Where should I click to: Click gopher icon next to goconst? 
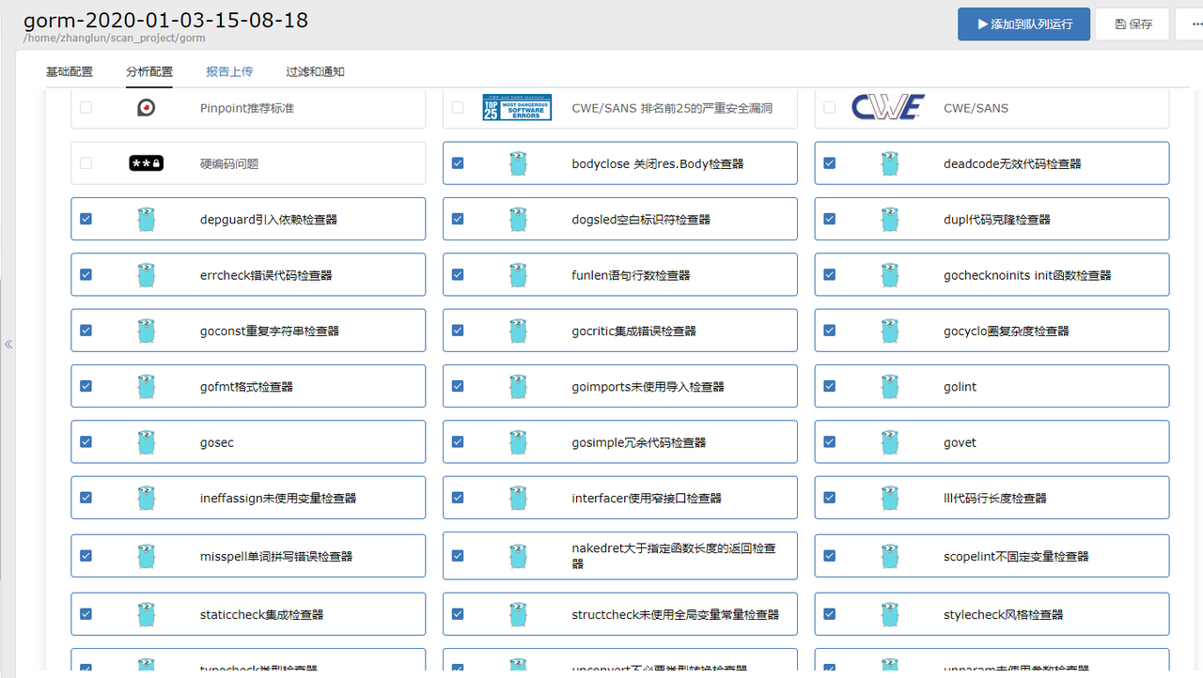(146, 331)
